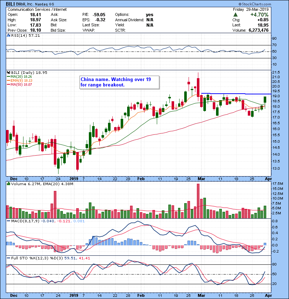Viewport: 289px width, 299px height.
Task: Click the RSI indicator line icon
Action: pos(8,35)
